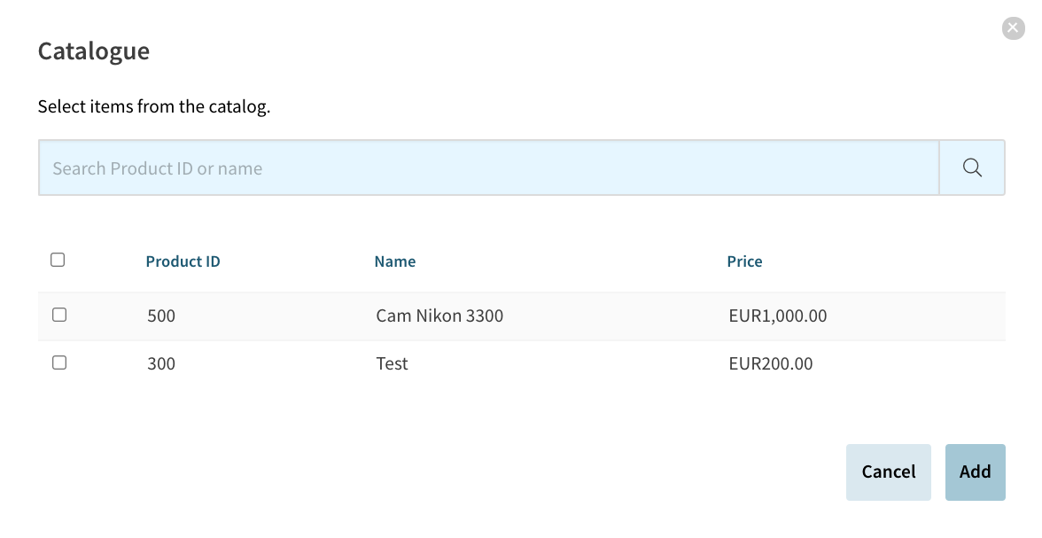This screenshot has width=1042, height=538.
Task: Close the Catalogue dialog with the X icon
Action: click(1013, 28)
